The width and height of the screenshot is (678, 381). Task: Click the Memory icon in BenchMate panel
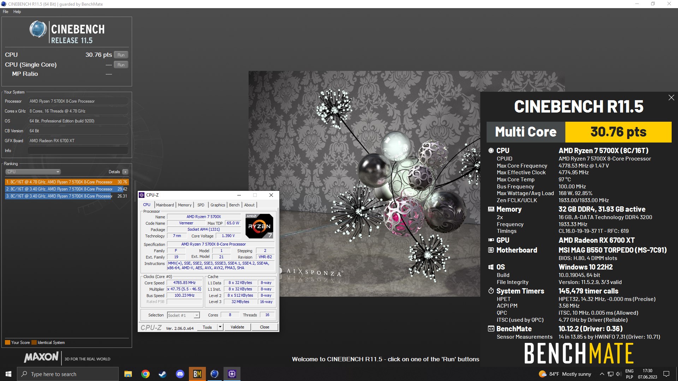coord(491,209)
